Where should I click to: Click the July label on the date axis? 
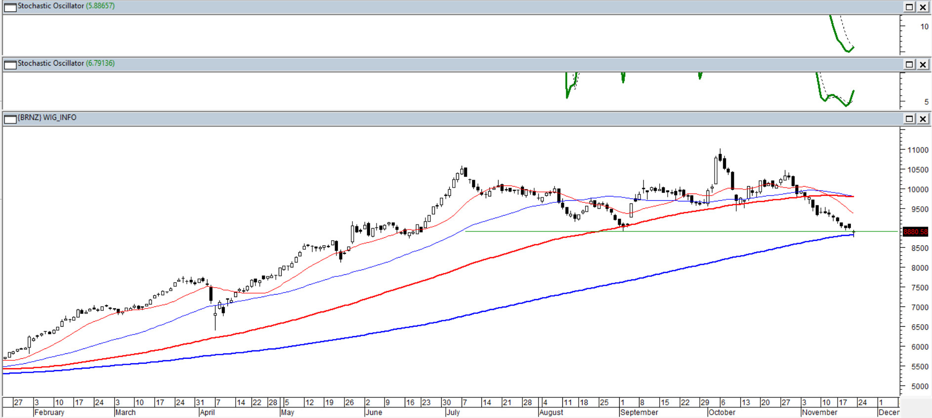(x=453, y=412)
